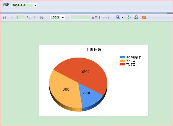173x126 pixels.
Task: Click the 5000 pie slice label
Action: [x=66, y=89]
